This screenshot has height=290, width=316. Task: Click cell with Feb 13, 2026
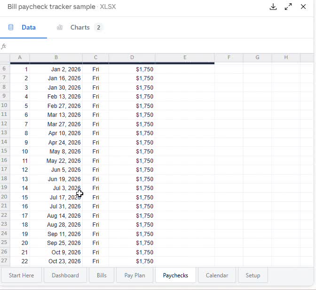tap(56, 97)
